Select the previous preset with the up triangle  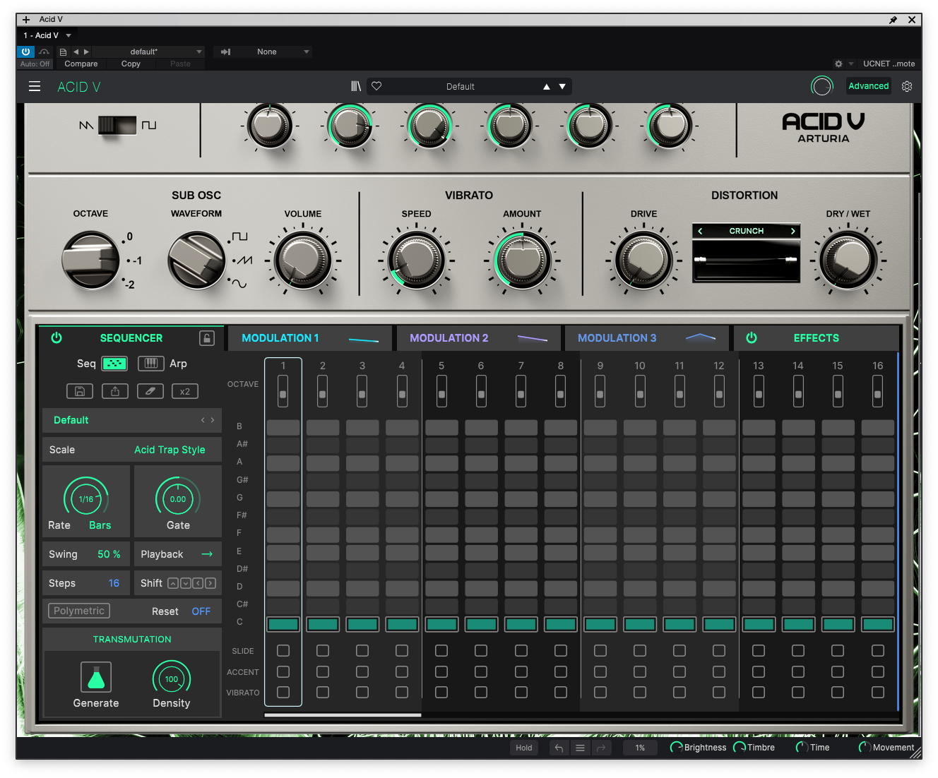click(546, 87)
